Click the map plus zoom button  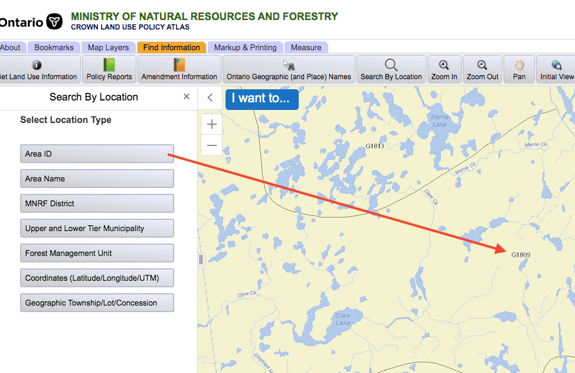(x=211, y=124)
